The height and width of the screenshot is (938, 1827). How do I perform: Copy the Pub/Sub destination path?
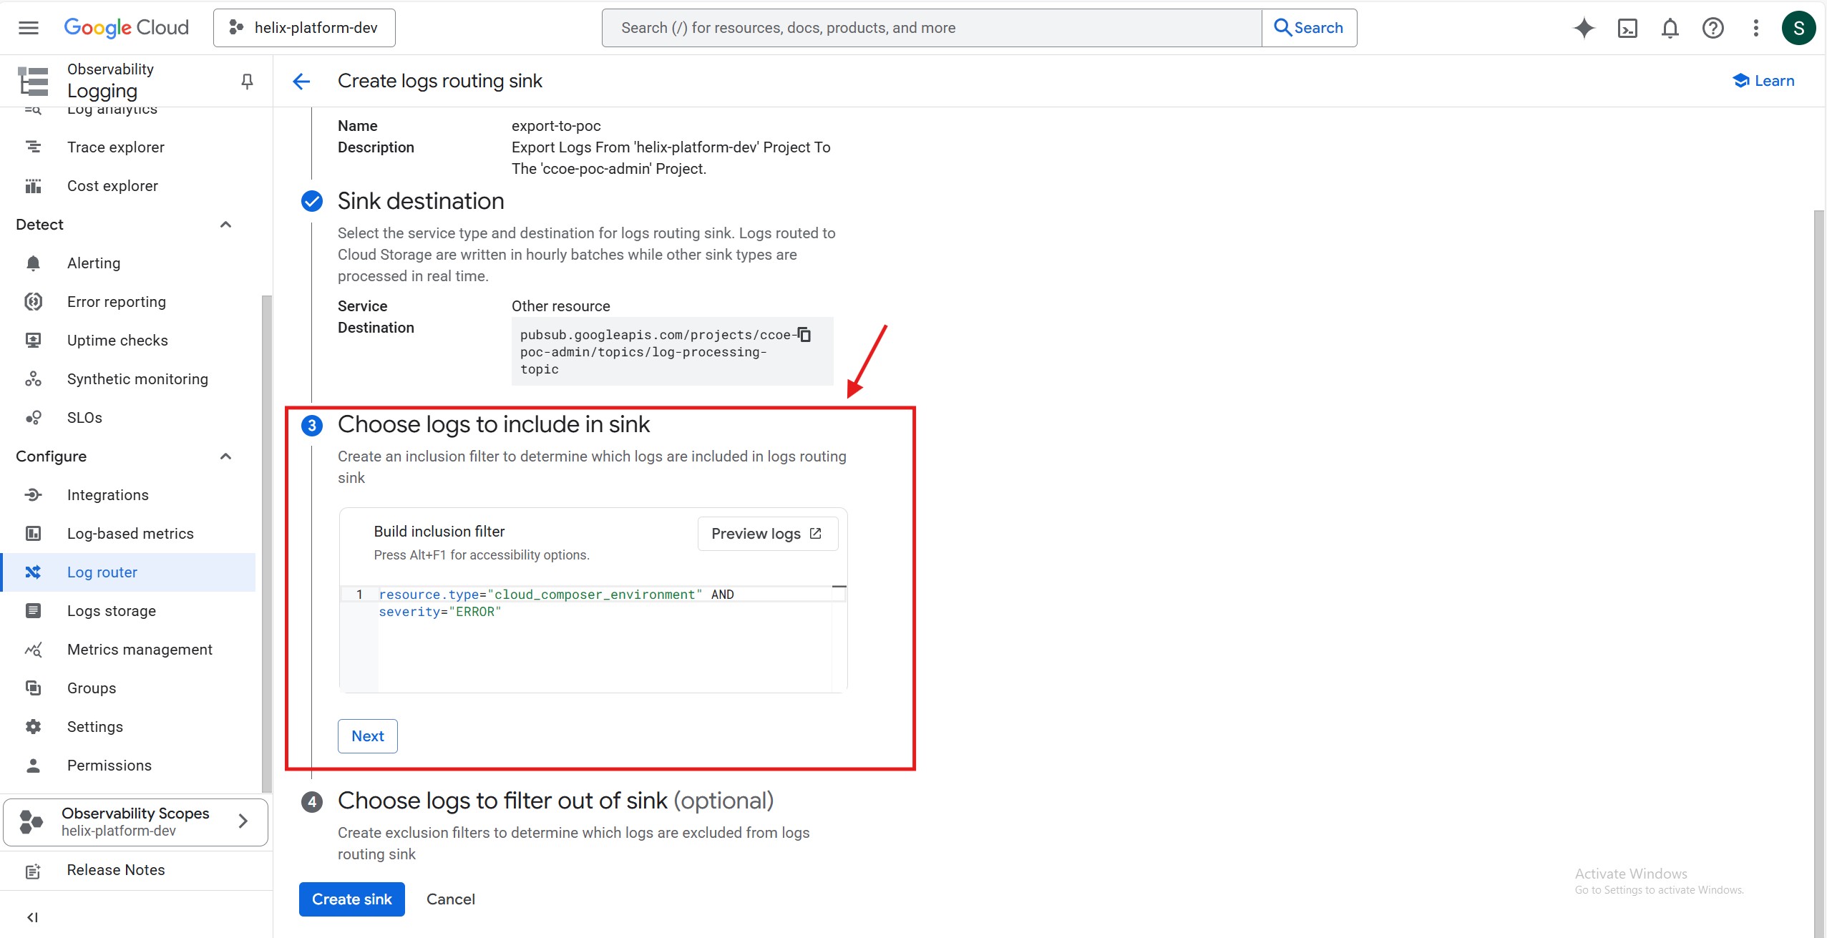(x=804, y=335)
